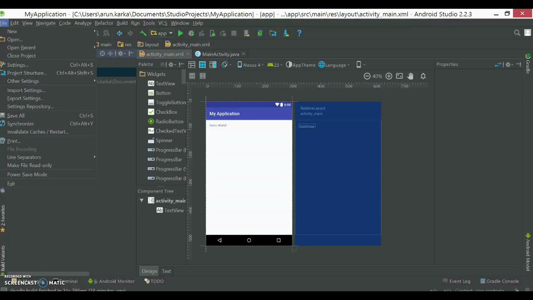
Task: Show Blueprint view only
Action: tap(202, 65)
